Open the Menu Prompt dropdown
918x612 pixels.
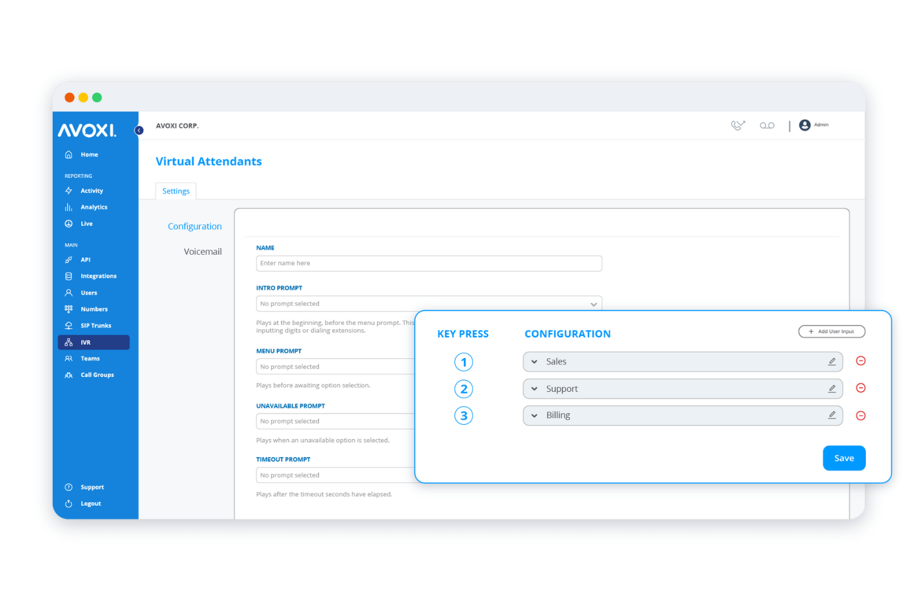(336, 366)
